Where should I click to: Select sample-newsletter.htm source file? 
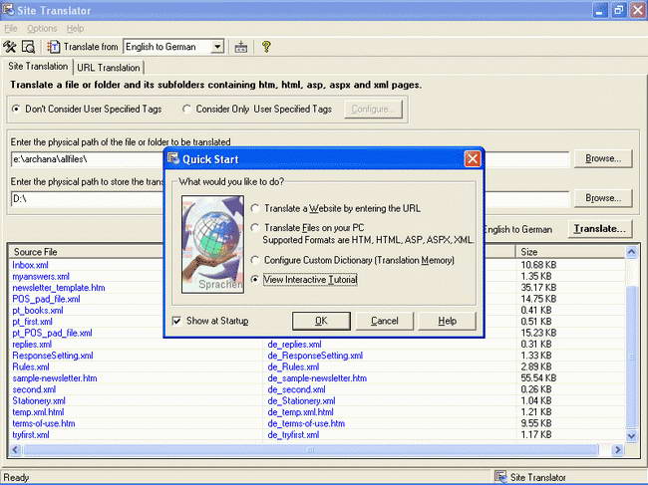(x=55, y=378)
